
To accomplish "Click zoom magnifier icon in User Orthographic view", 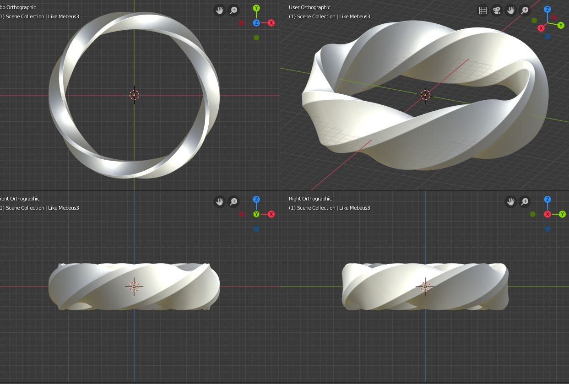I will pyautogui.click(x=525, y=10).
